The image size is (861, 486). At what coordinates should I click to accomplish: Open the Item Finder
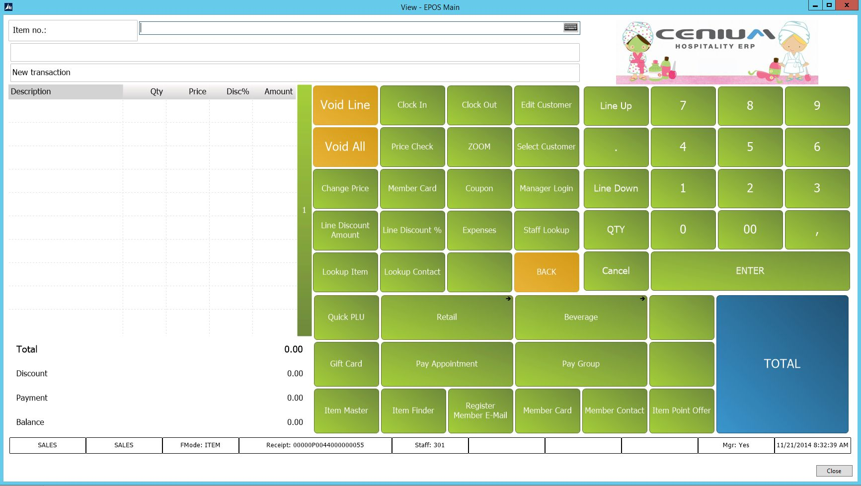pyautogui.click(x=413, y=410)
